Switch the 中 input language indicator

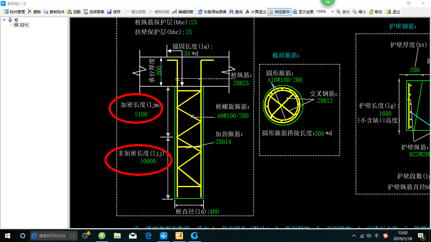click(x=377, y=236)
